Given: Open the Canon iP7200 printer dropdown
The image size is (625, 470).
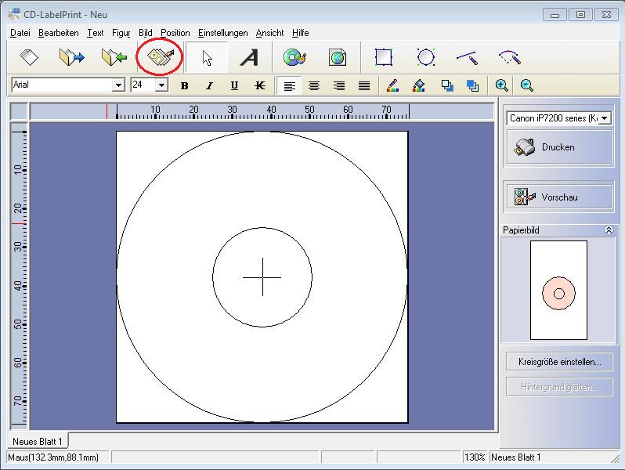Looking at the screenshot, I should (x=605, y=118).
